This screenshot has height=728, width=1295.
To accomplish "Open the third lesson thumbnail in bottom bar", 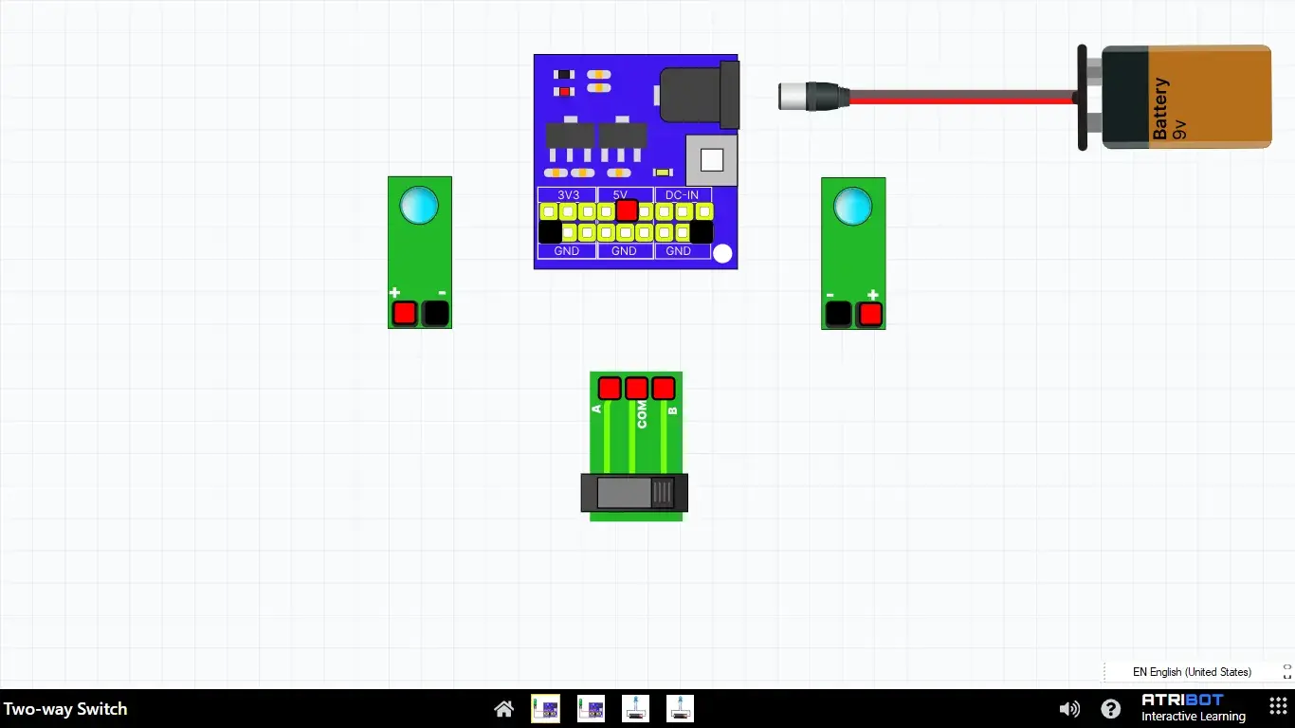I will [x=635, y=708].
